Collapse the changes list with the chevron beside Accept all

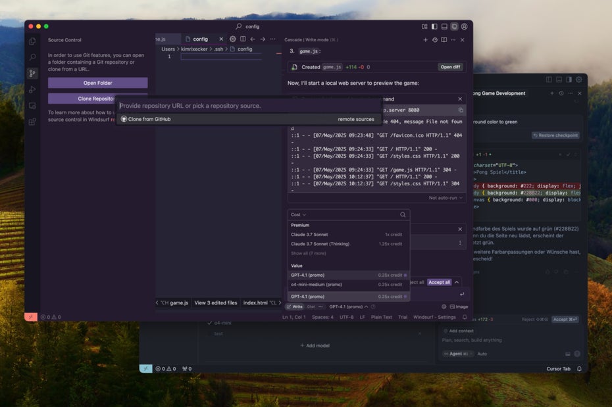457,282
